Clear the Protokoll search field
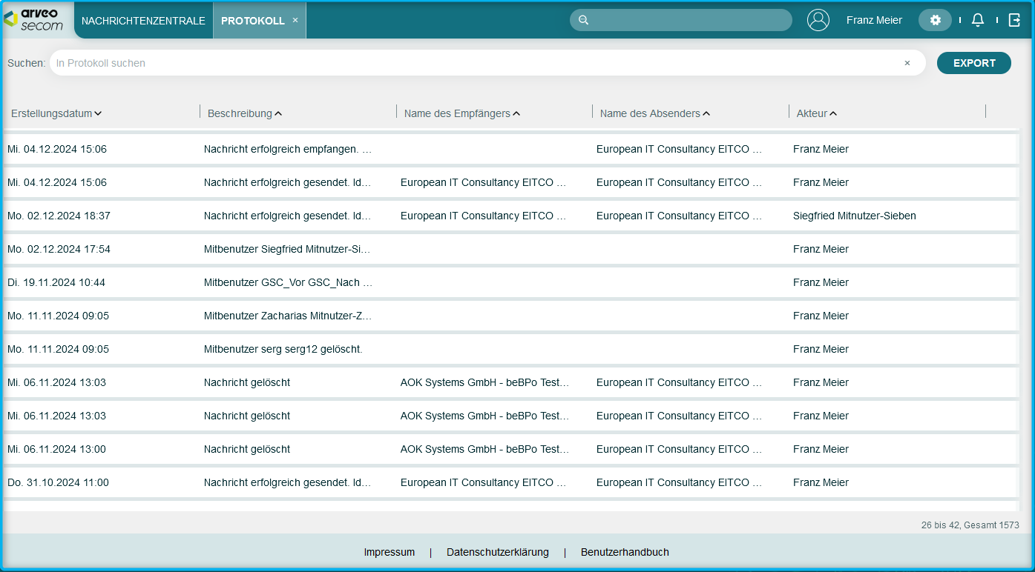Image resolution: width=1035 pixels, height=572 pixels. 907,63
